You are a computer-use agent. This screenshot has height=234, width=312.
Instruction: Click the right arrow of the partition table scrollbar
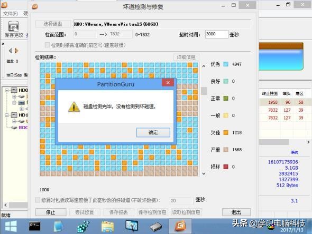point(308,142)
